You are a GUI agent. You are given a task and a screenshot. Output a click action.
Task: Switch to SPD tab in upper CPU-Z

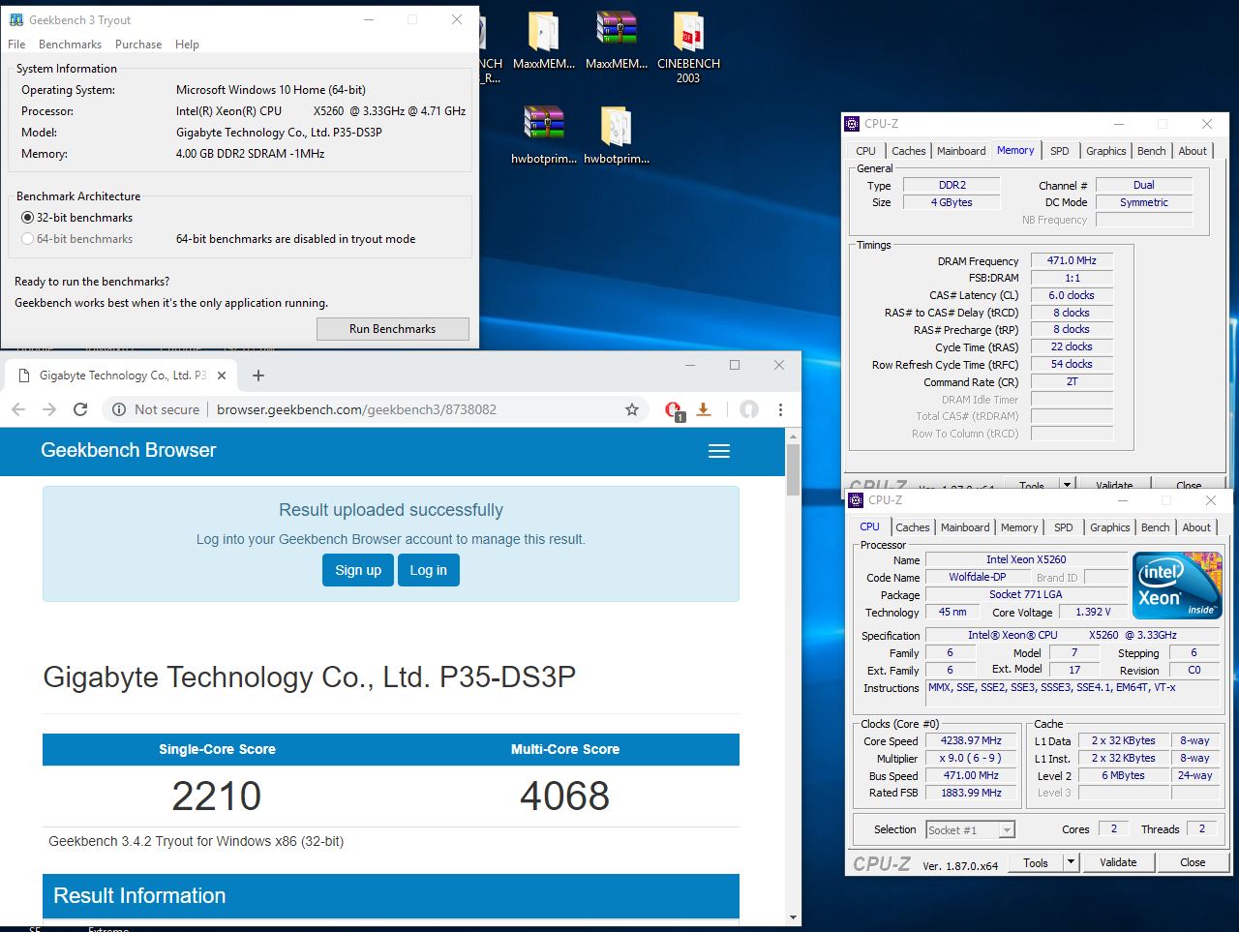[1059, 151]
